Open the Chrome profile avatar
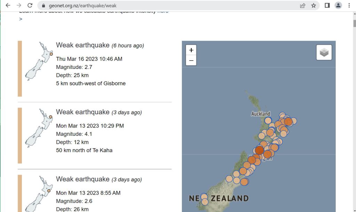 point(338,6)
